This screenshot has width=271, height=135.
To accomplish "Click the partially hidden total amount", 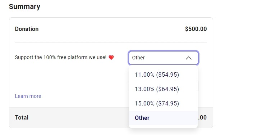I will pos(202,117).
